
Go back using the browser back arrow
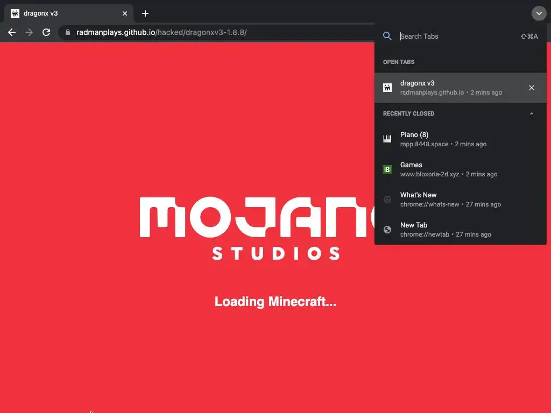pyautogui.click(x=12, y=32)
